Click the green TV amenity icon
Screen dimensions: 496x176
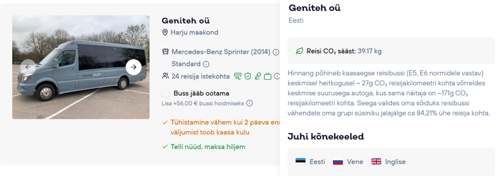(268, 76)
